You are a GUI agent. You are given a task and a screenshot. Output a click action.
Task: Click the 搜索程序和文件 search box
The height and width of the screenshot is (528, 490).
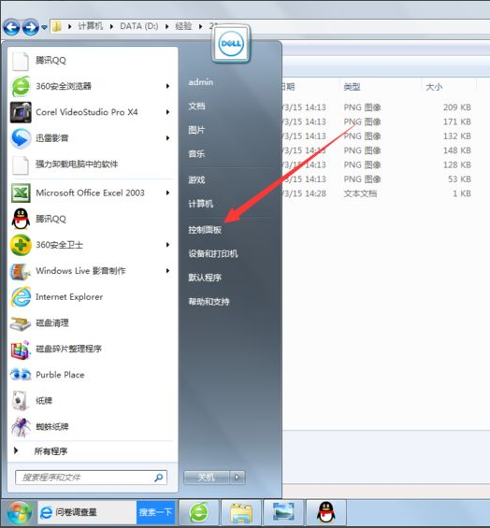click(91, 478)
